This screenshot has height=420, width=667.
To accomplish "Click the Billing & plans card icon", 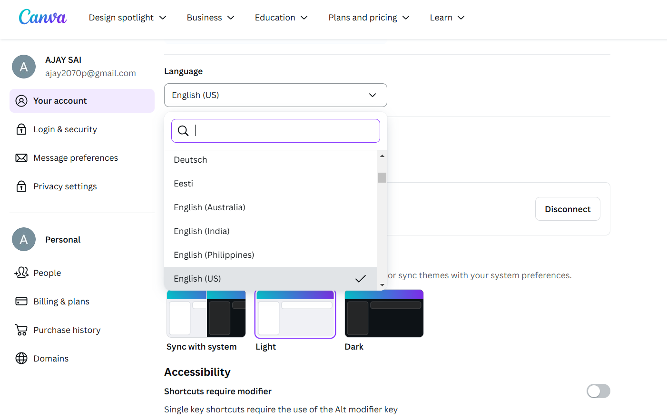I will pos(21,301).
